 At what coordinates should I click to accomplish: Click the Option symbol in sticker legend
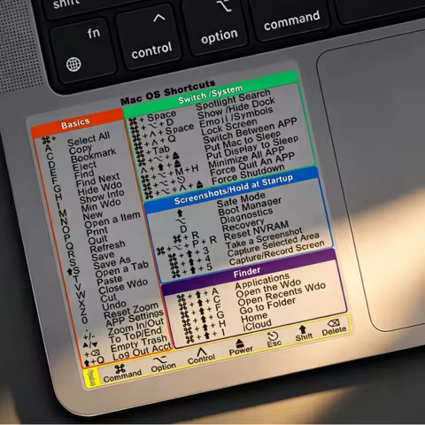(160, 359)
